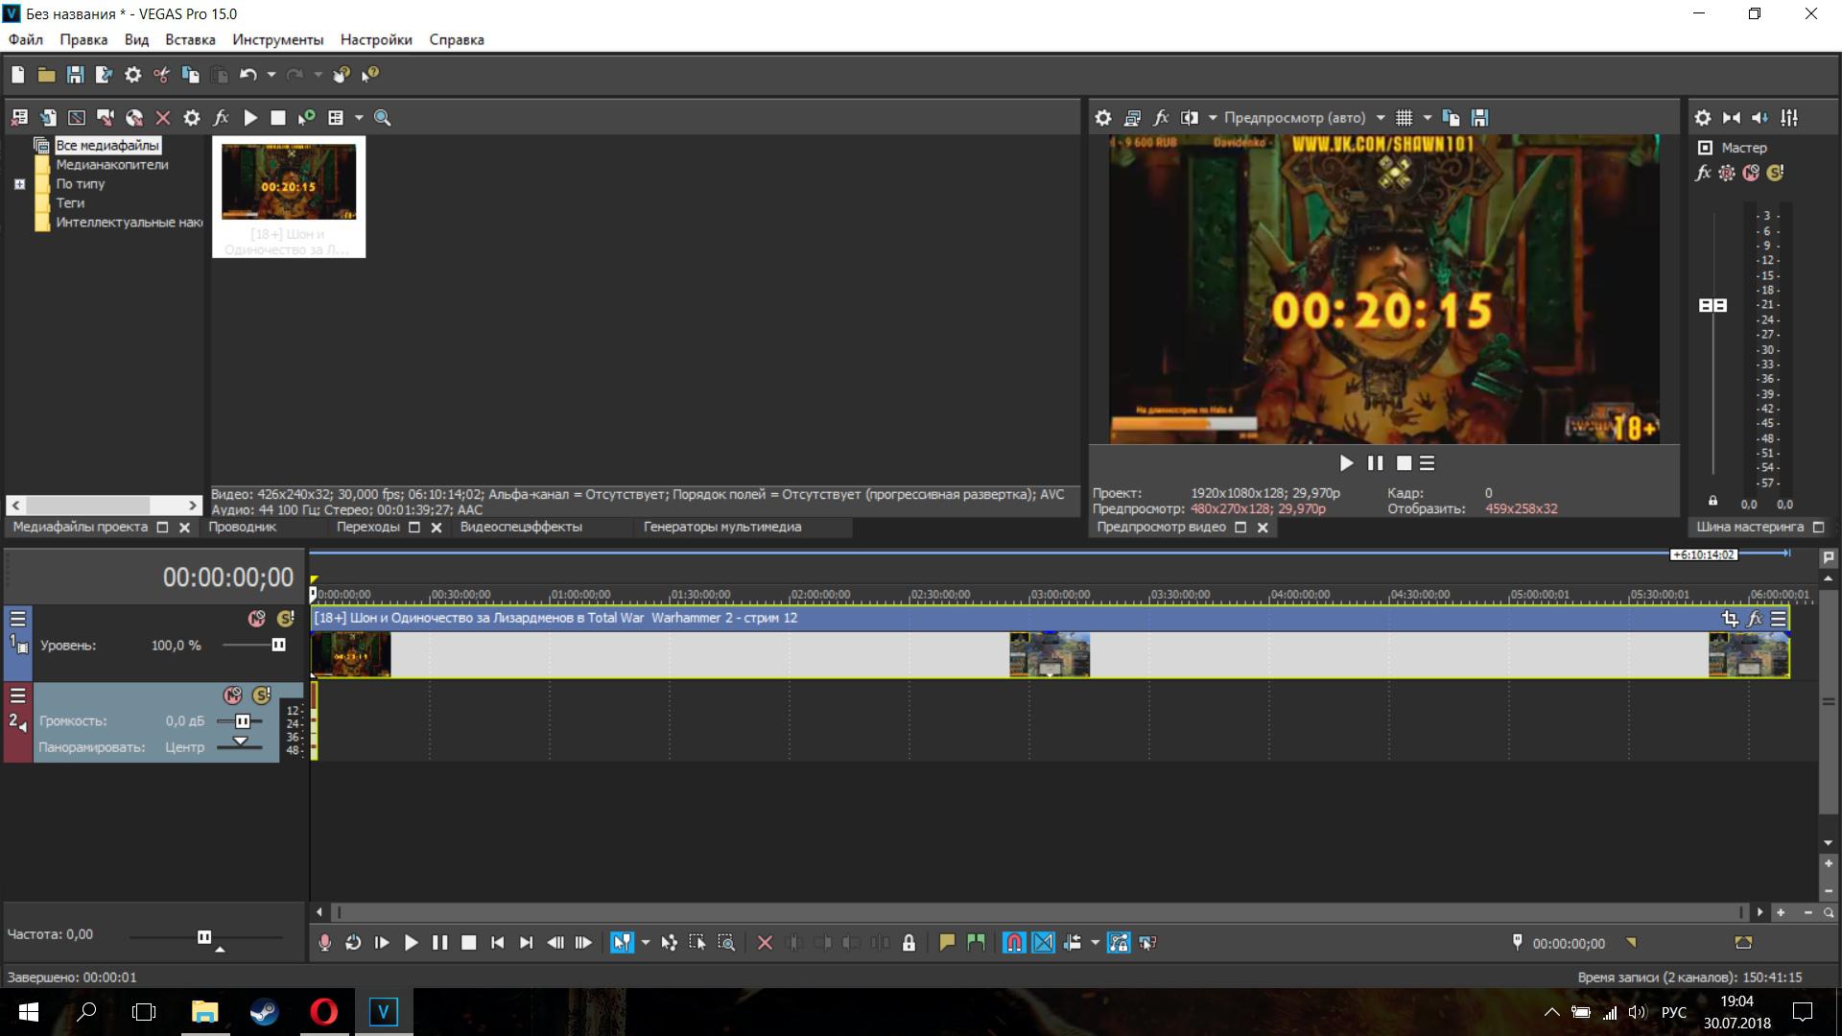Undo the last action with the curved arrow
1842x1036 pixels.
tap(248, 75)
